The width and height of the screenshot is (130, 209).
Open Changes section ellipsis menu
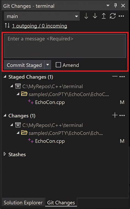coord(122,116)
